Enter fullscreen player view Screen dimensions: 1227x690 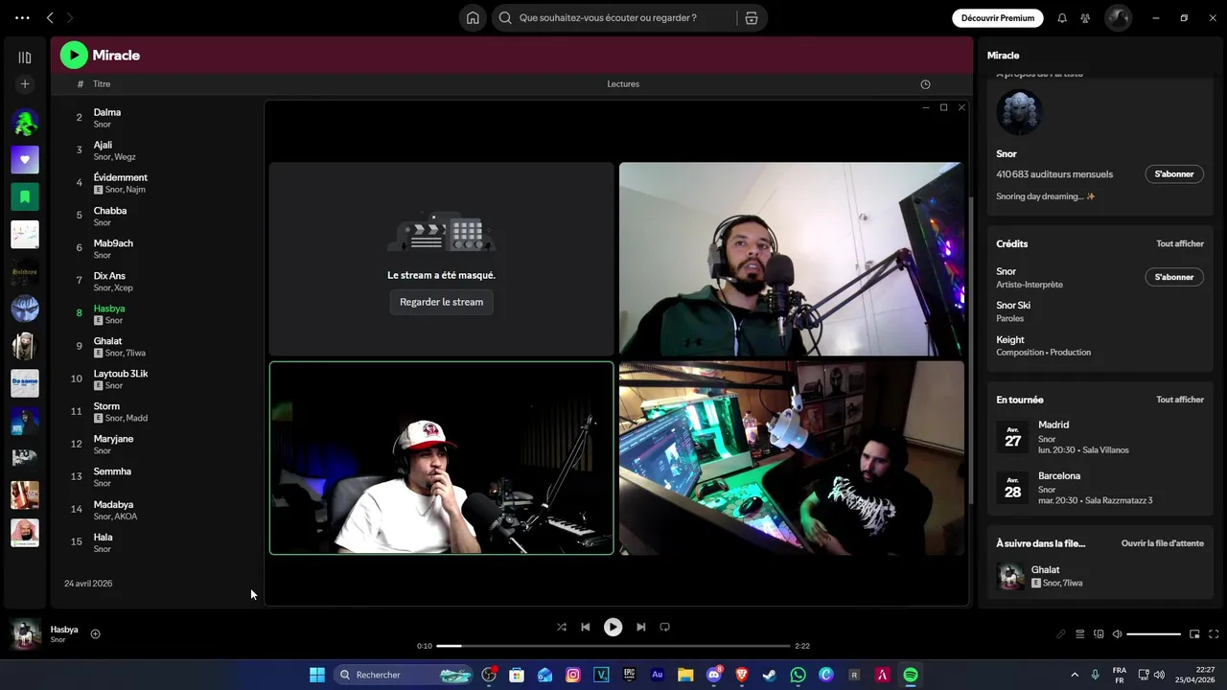pos(1214,633)
